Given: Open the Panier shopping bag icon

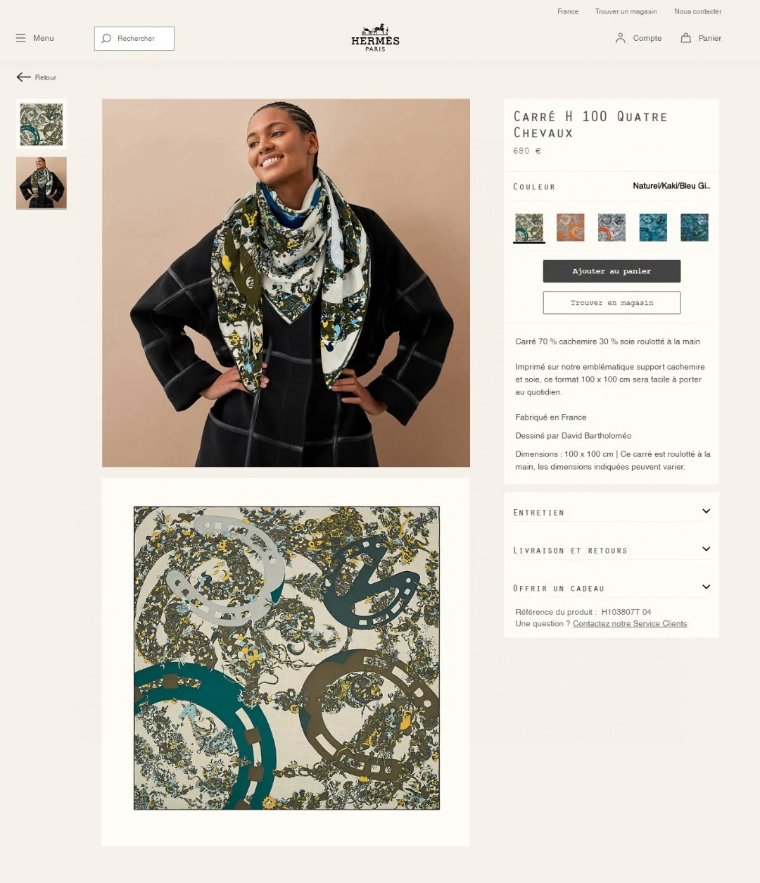Looking at the screenshot, I should click(x=685, y=38).
